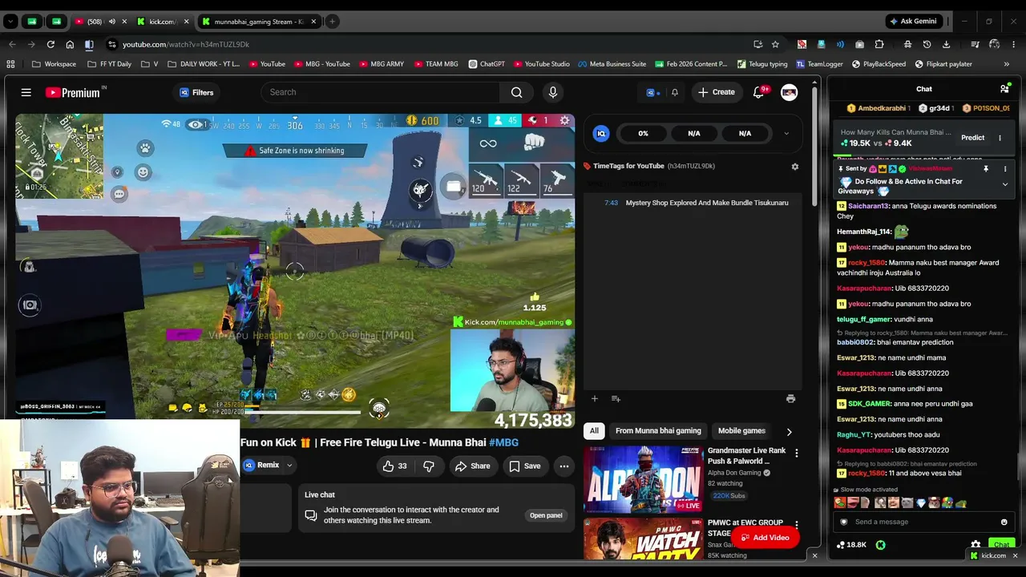Open the Kick channel points 18.8K balance

[851, 545]
